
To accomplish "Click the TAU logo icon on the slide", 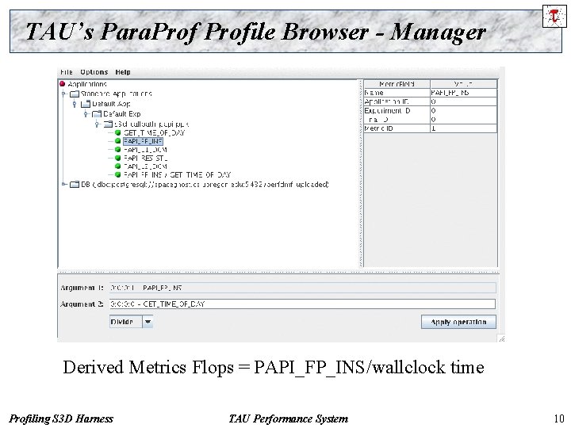I will tap(554, 16).
